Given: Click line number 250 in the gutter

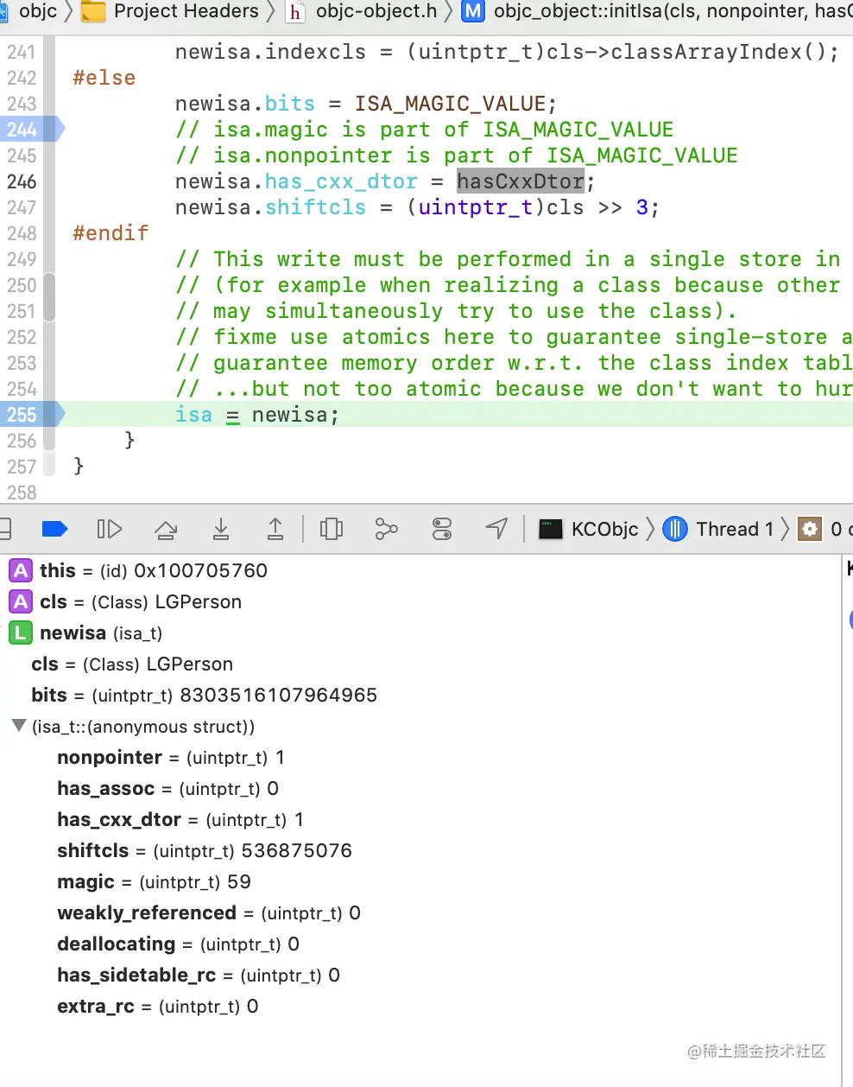Looking at the screenshot, I should (22, 285).
